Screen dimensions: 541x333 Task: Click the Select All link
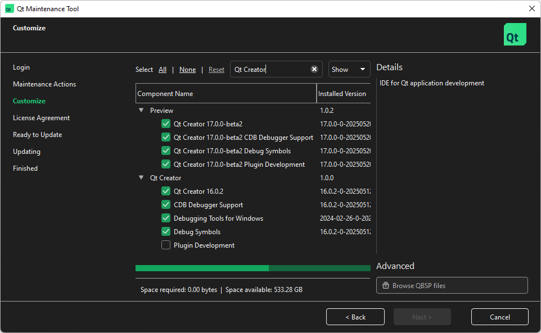163,69
